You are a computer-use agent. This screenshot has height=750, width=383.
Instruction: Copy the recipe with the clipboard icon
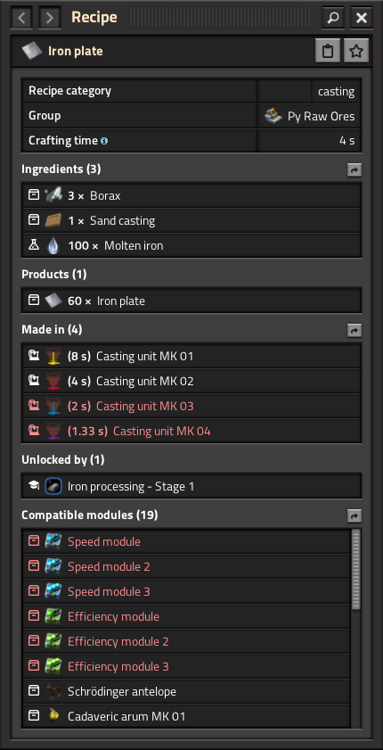click(328, 51)
